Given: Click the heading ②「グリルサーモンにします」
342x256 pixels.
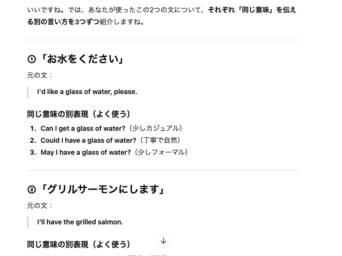Looking at the screenshot, I should 96,189.
